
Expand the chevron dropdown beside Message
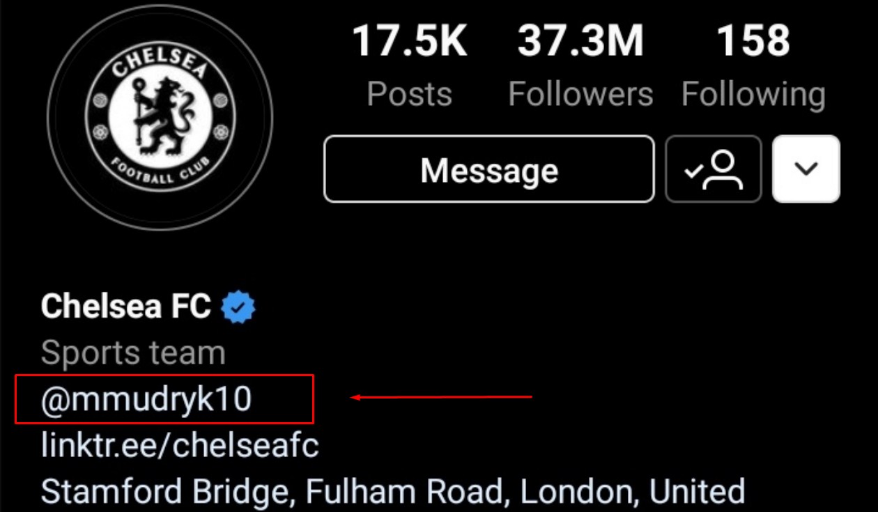point(806,169)
